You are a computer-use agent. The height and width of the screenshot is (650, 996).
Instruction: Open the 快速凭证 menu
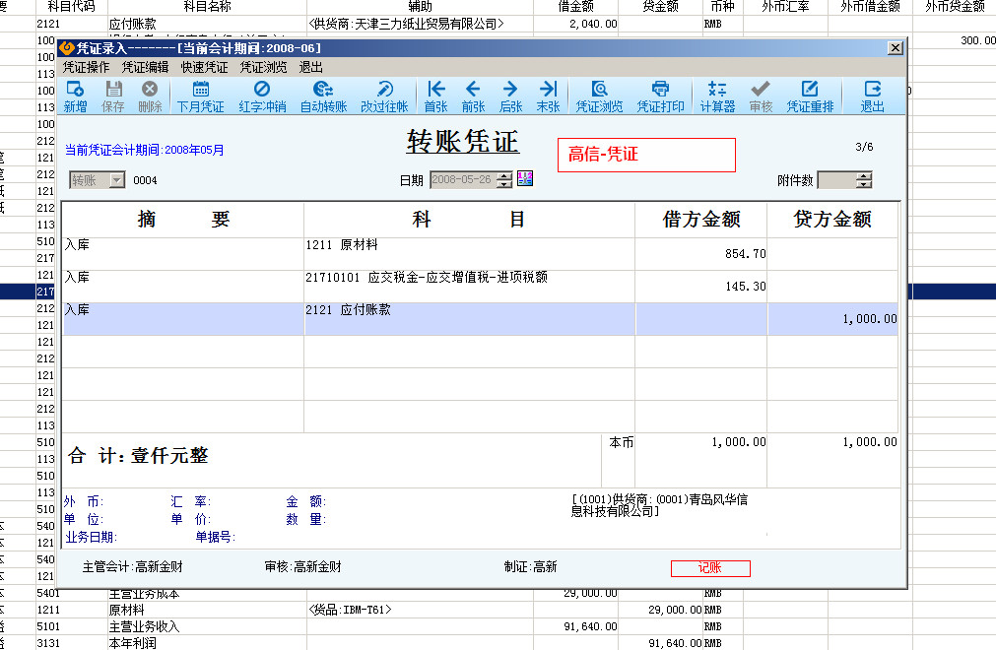coord(204,67)
